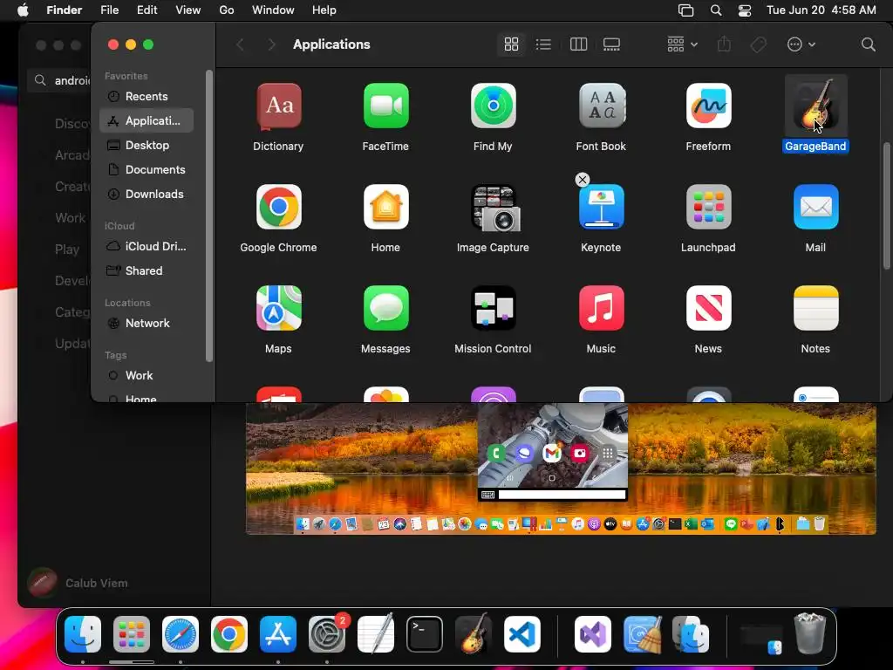
Task: Select Network under Locations
Action: tap(147, 323)
